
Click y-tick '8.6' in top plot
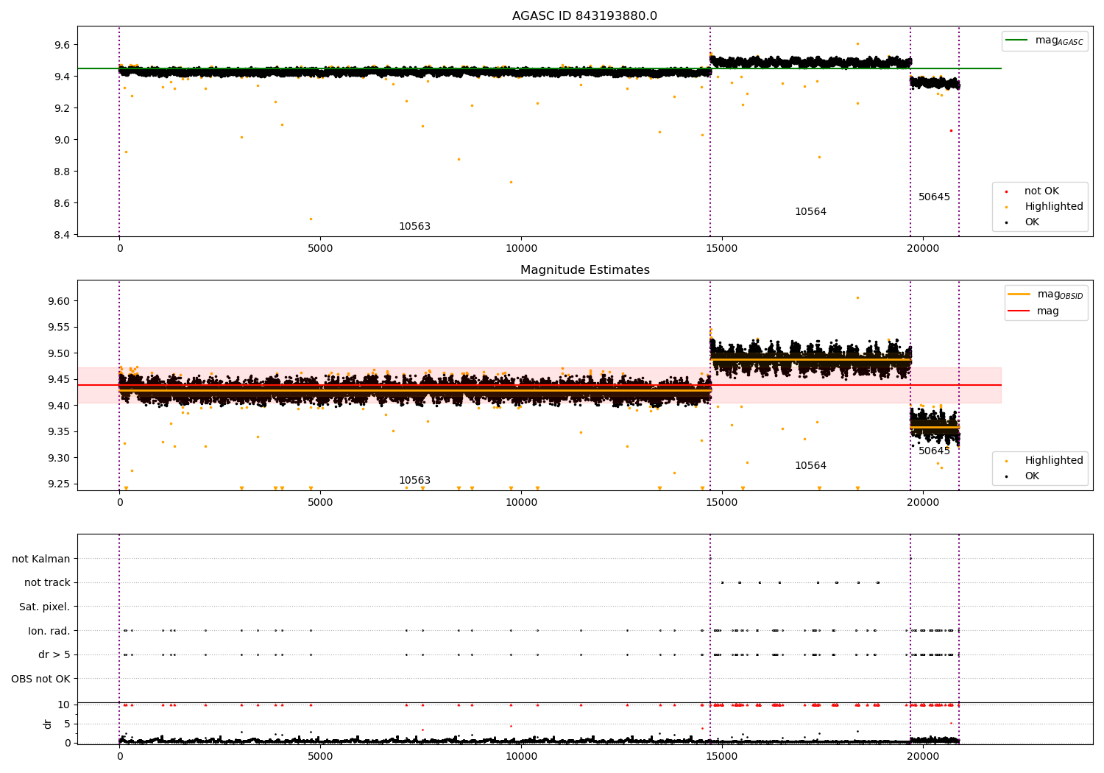(62, 203)
